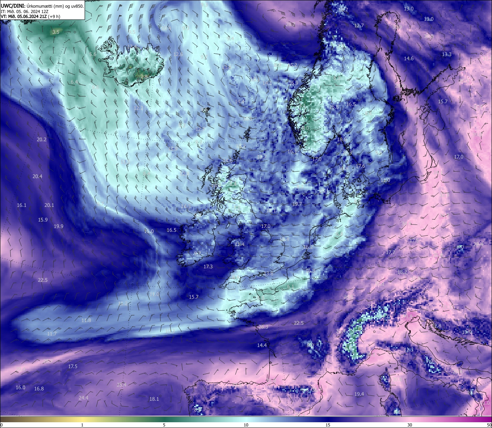Click the 15 tick on the color scale
Screen dimensions: 492x428
328,425
